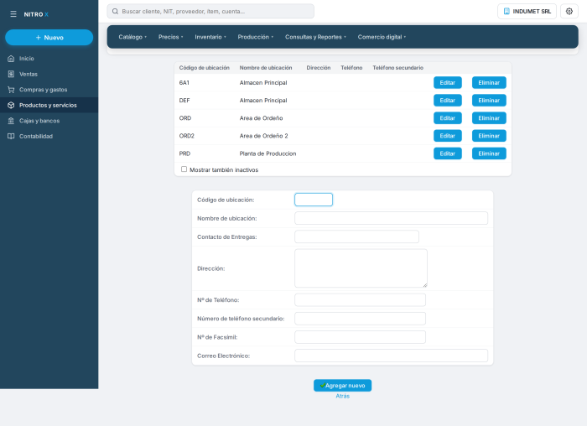This screenshot has height=426, width=587.
Task: Click 'Area de Ordeño 2' cell
Action: 263,136
